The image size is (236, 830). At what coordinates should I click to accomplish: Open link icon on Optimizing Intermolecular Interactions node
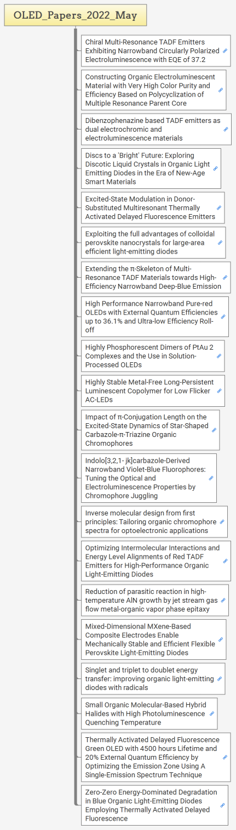click(x=225, y=561)
